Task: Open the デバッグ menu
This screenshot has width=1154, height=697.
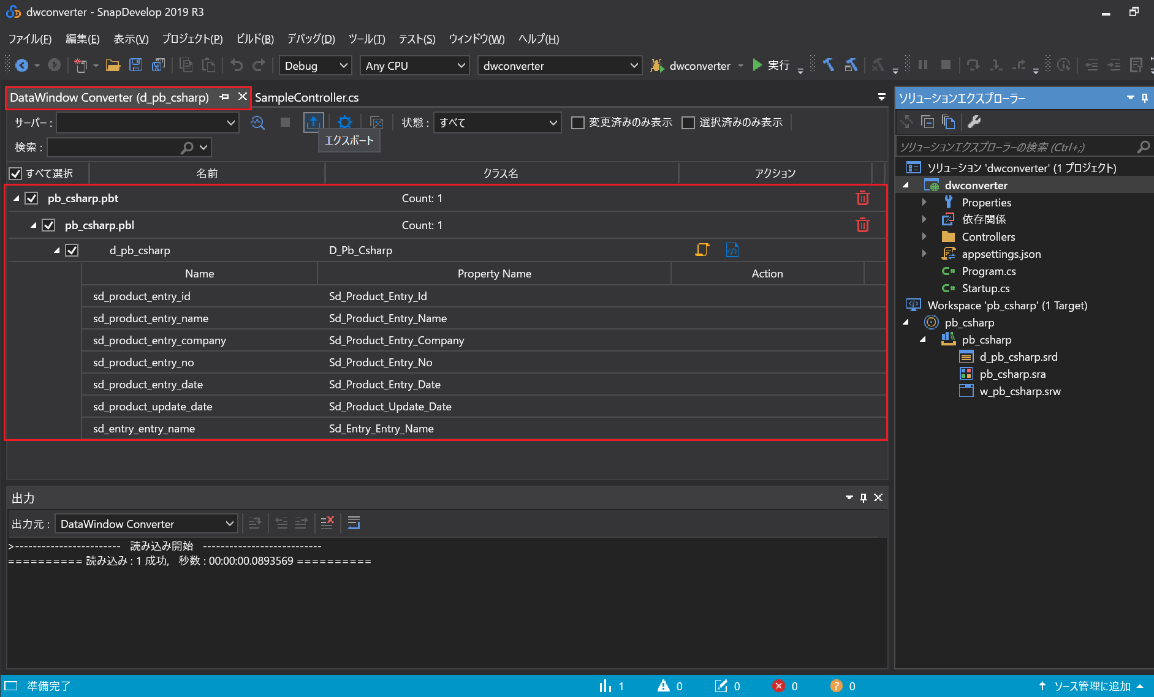Action: click(x=310, y=39)
